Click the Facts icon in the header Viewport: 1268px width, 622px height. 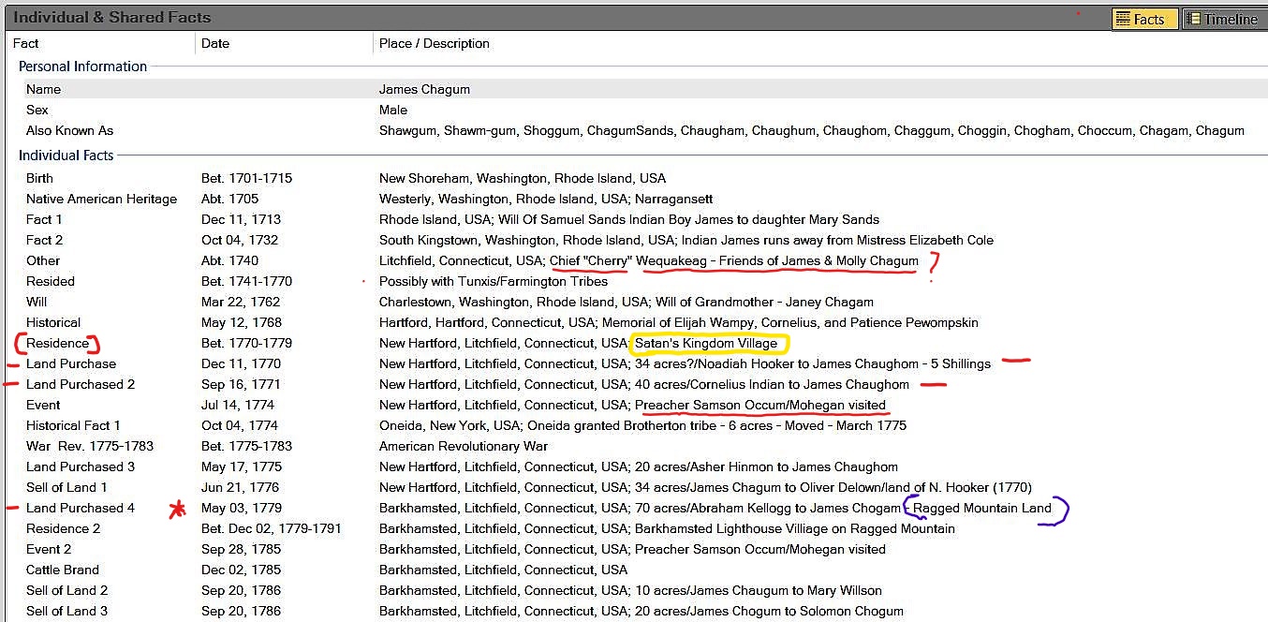tap(1124, 19)
